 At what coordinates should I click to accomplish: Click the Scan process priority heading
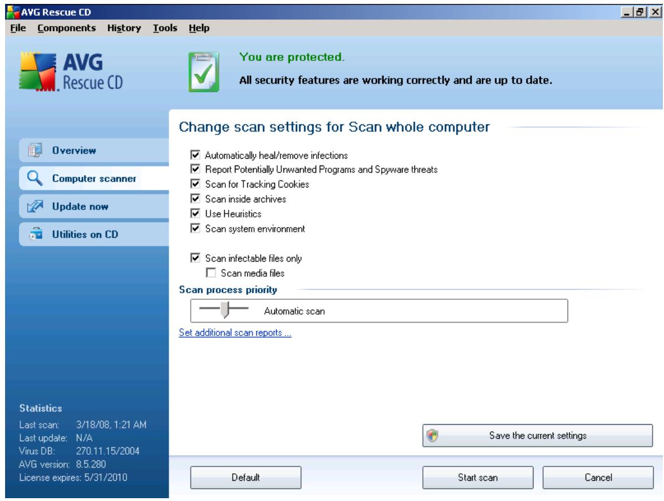(228, 290)
